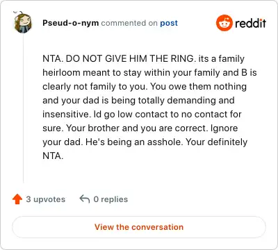The image size is (278, 250).
Task: Click the Reddit Snoo logo icon
Action: tap(224, 23)
